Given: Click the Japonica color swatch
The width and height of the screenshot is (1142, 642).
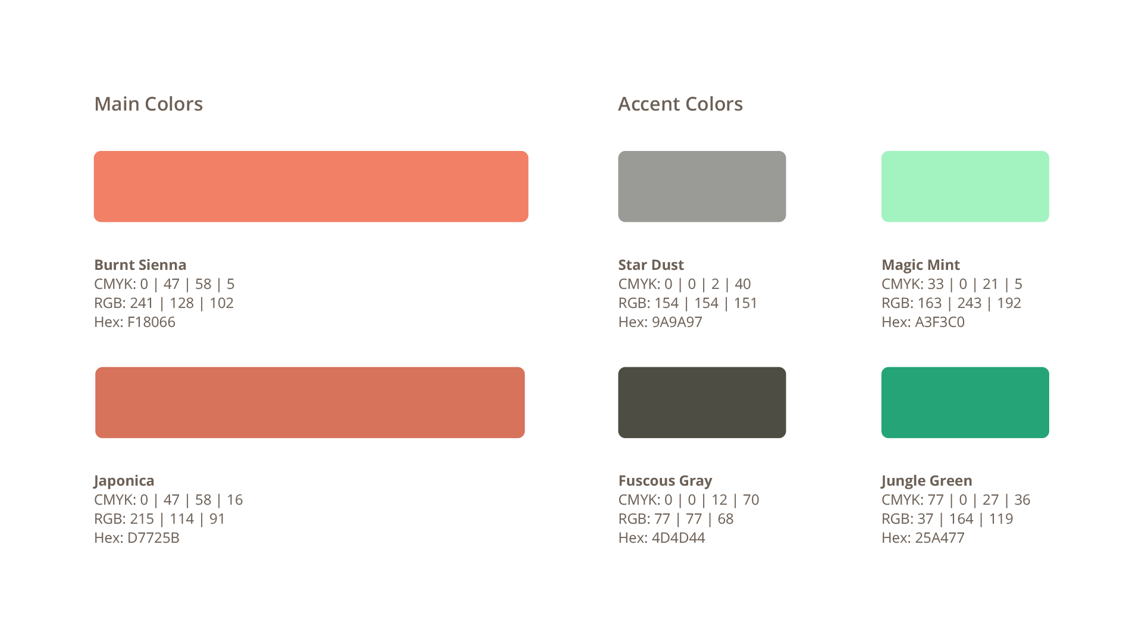Looking at the screenshot, I should coord(310,402).
